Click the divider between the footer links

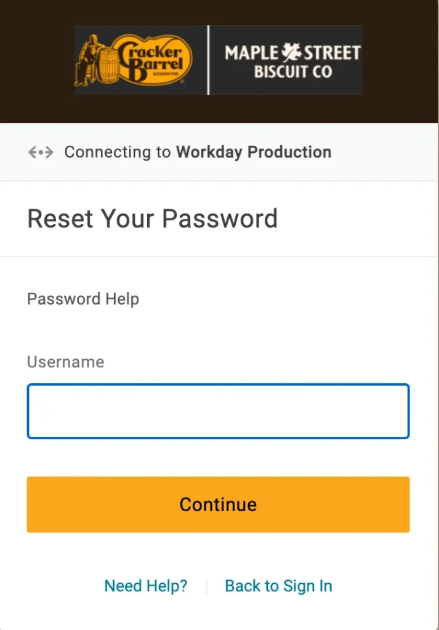pyautogui.click(x=206, y=586)
